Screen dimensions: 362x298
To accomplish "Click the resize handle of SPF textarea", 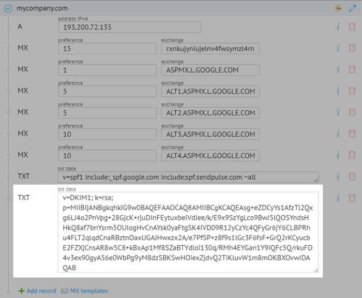I will tap(316, 180).
